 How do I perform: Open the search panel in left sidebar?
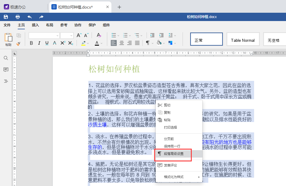click(6, 58)
